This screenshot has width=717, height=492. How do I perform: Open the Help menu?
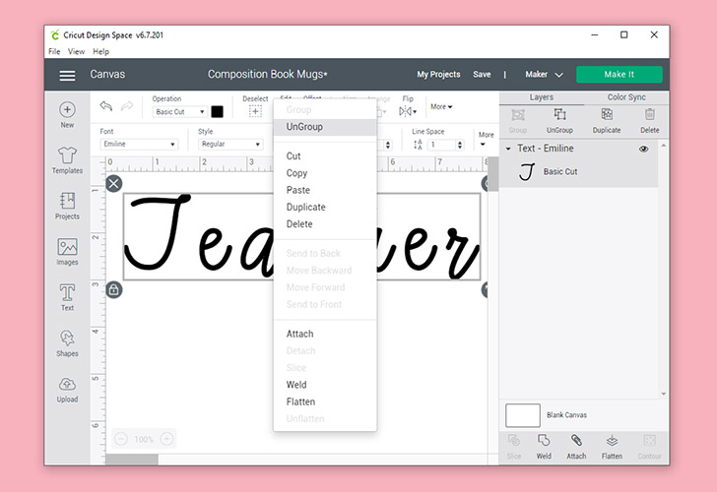point(100,51)
